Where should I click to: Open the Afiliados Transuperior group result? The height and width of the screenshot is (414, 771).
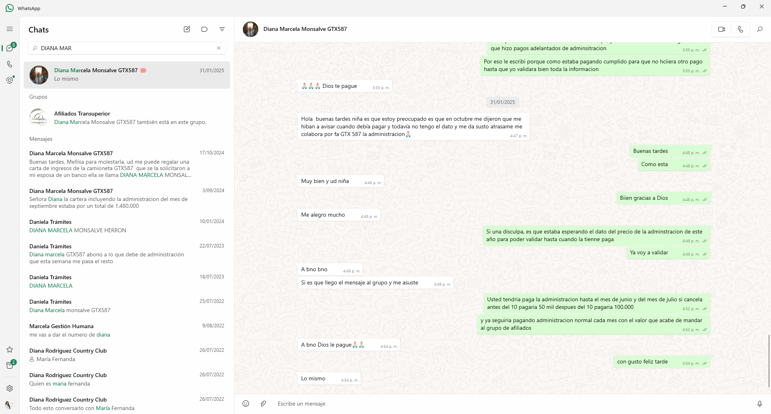click(126, 118)
